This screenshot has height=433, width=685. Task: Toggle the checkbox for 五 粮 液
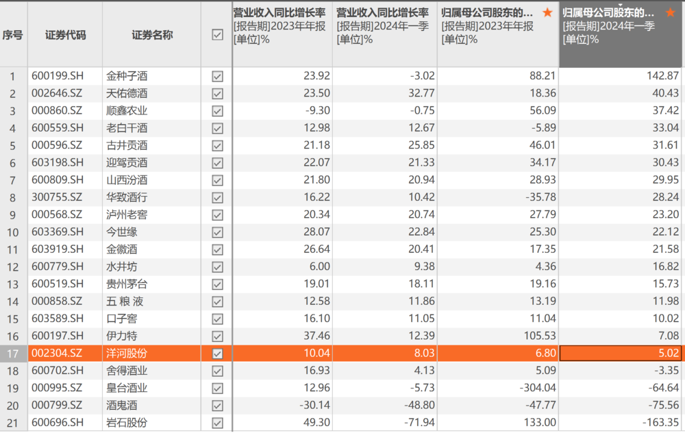(x=217, y=301)
